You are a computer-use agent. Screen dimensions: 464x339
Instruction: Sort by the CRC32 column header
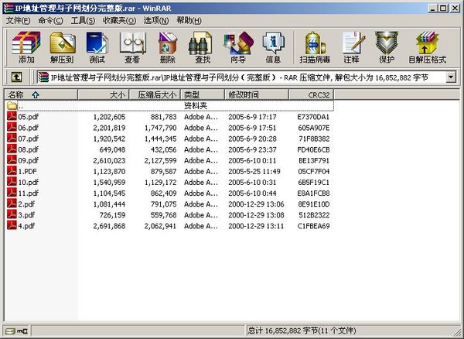[312, 94]
